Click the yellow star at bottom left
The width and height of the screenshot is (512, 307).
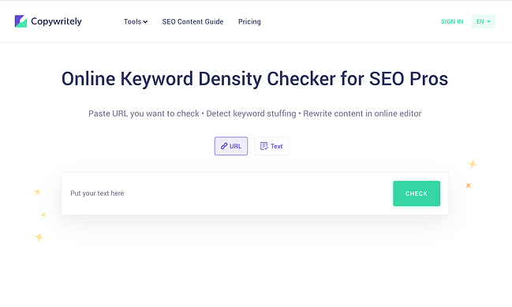point(39,237)
